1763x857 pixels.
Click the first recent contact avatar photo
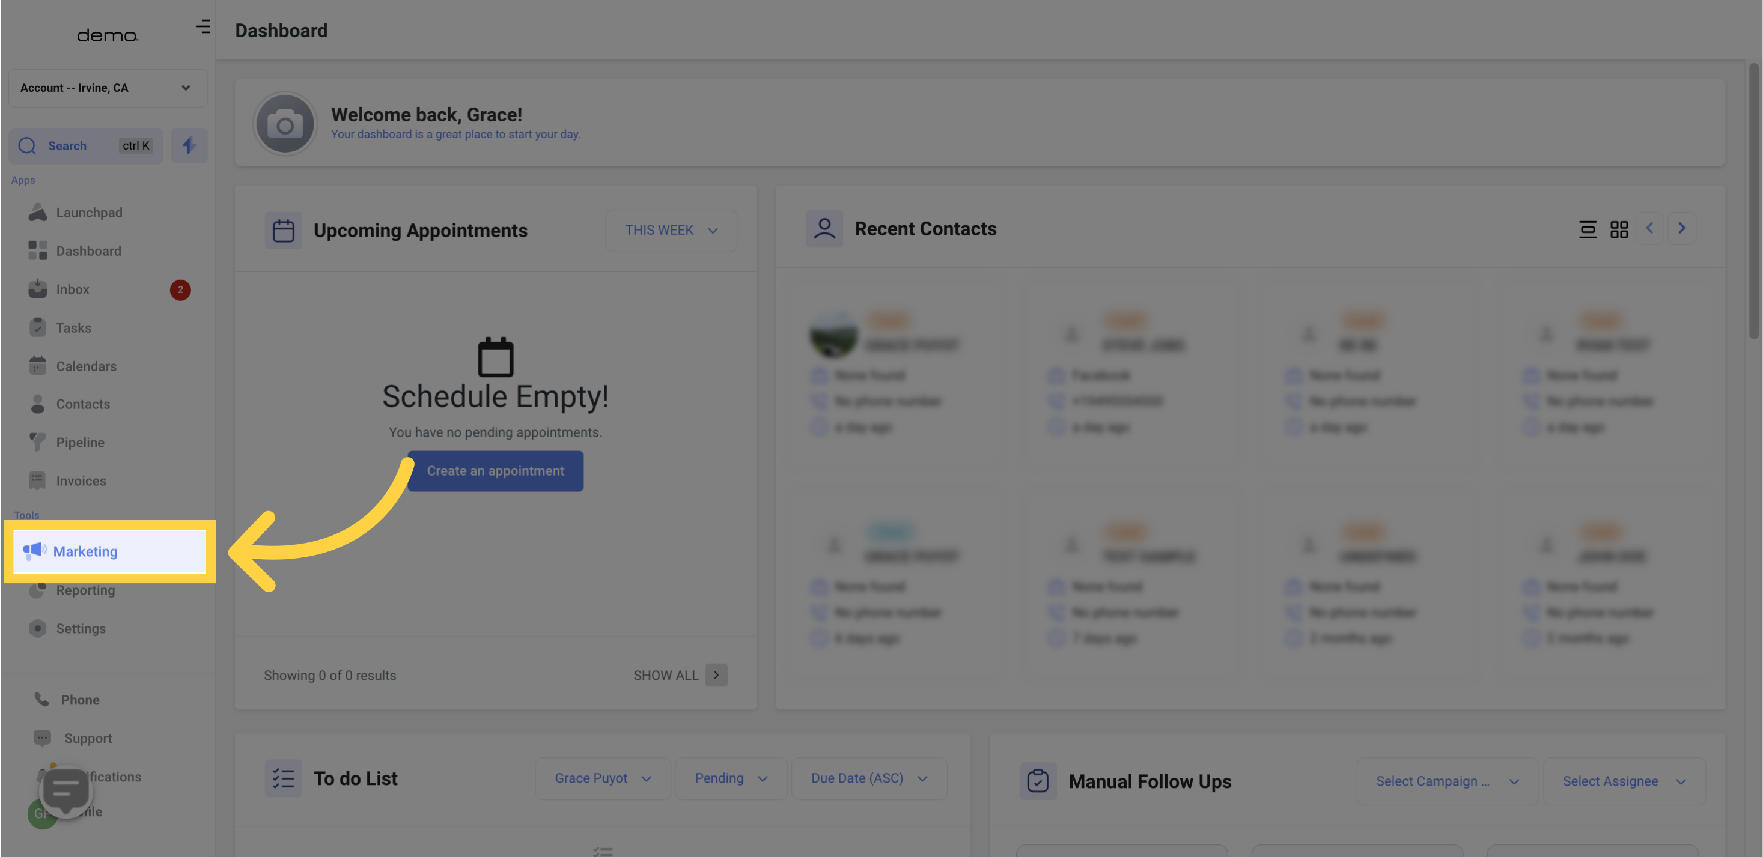(x=833, y=334)
